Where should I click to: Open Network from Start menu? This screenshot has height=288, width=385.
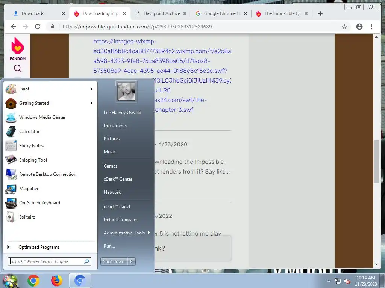tap(112, 192)
